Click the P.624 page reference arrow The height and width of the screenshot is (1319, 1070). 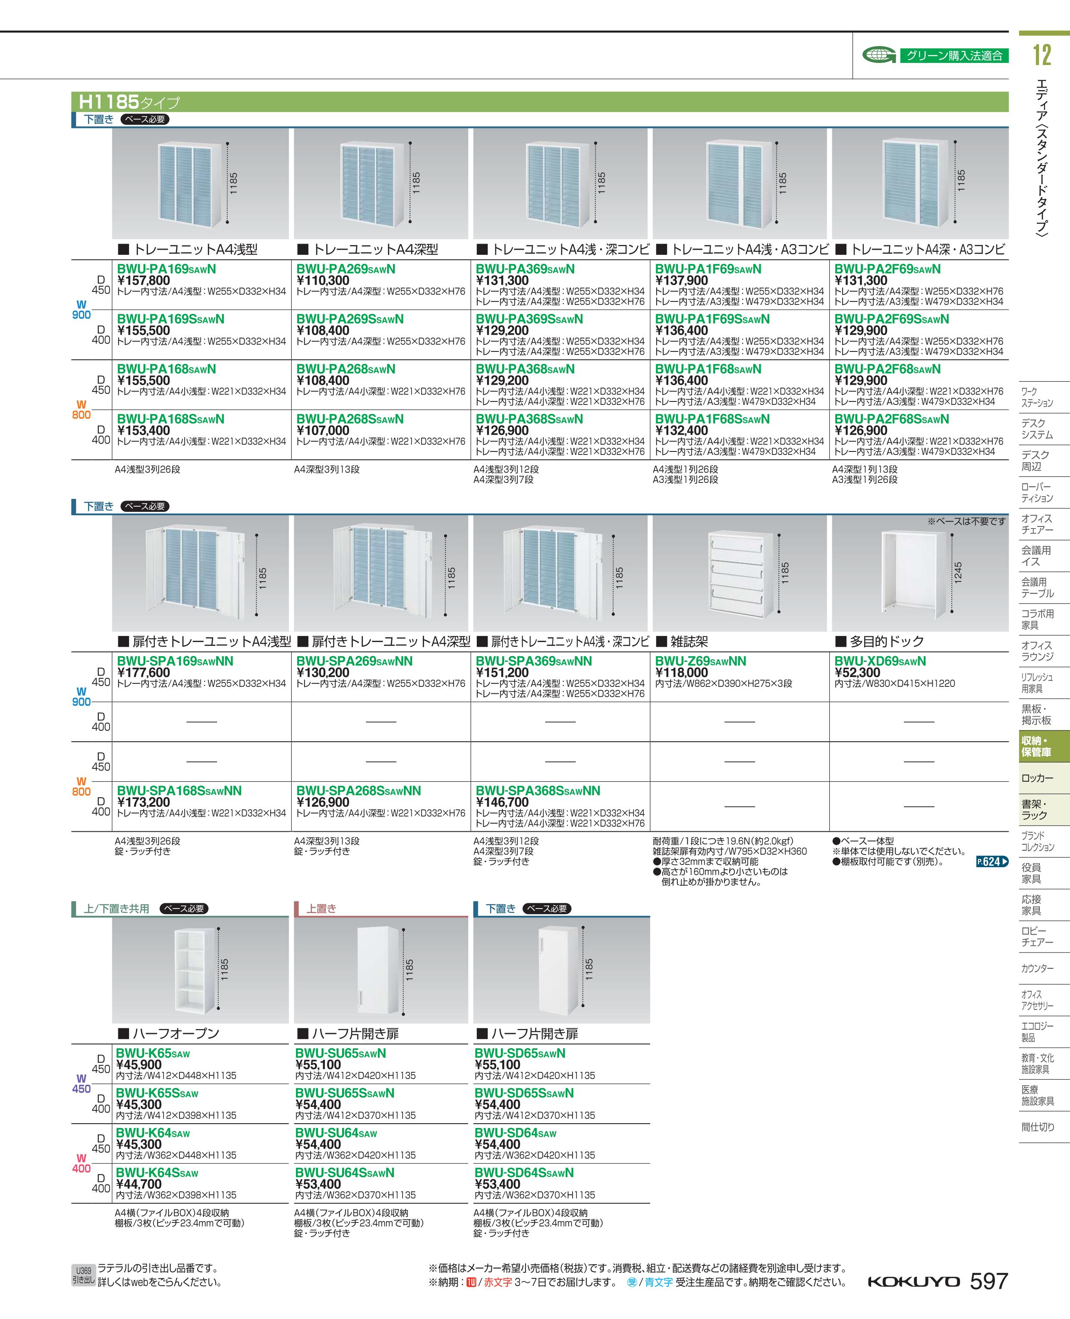(x=992, y=862)
